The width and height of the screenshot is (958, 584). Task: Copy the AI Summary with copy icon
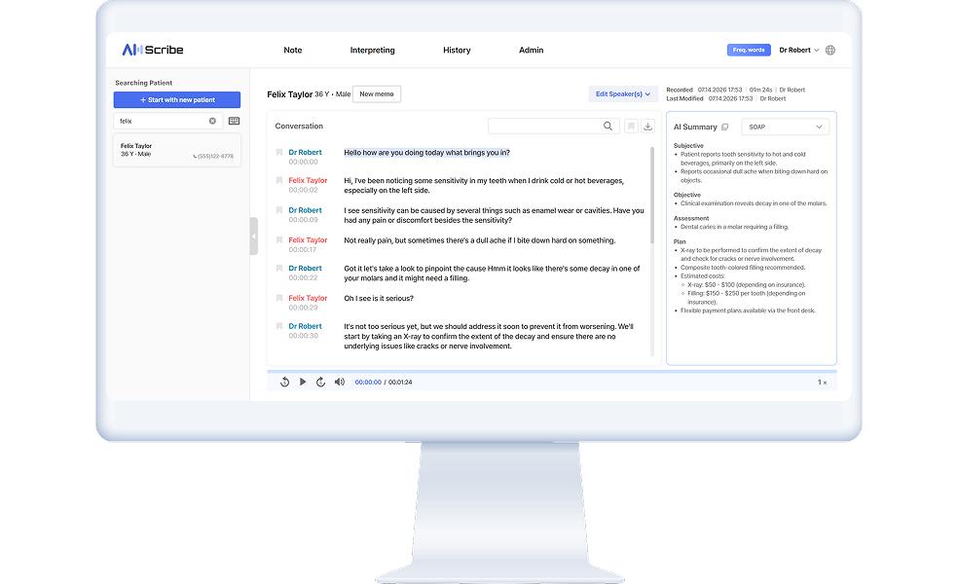click(725, 128)
